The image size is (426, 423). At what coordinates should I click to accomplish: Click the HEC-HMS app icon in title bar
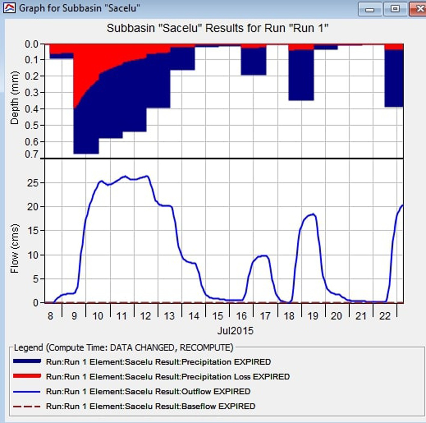[9, 8]
